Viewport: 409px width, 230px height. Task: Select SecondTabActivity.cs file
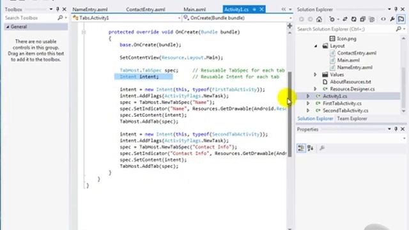point(345,111)
